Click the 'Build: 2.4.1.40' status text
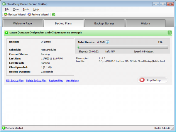Screen dimensions: 176x132 (x=162, y=128)
